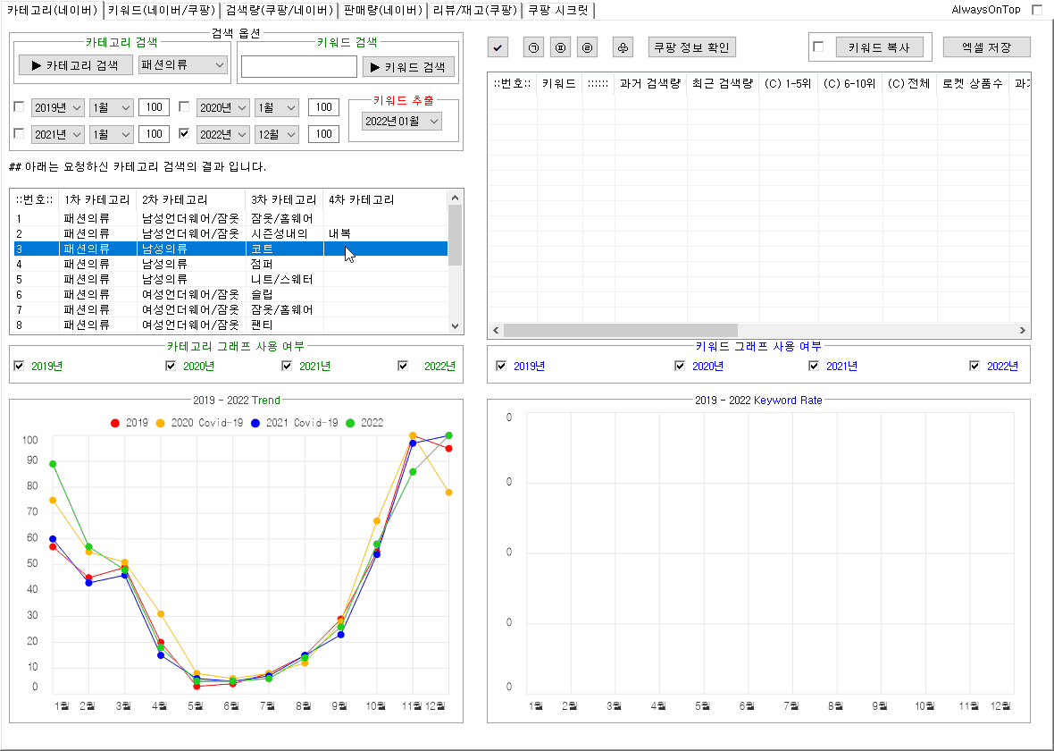
Task: Switch to the 쿠팡 시크릿 tab
Action: (558, 10)
